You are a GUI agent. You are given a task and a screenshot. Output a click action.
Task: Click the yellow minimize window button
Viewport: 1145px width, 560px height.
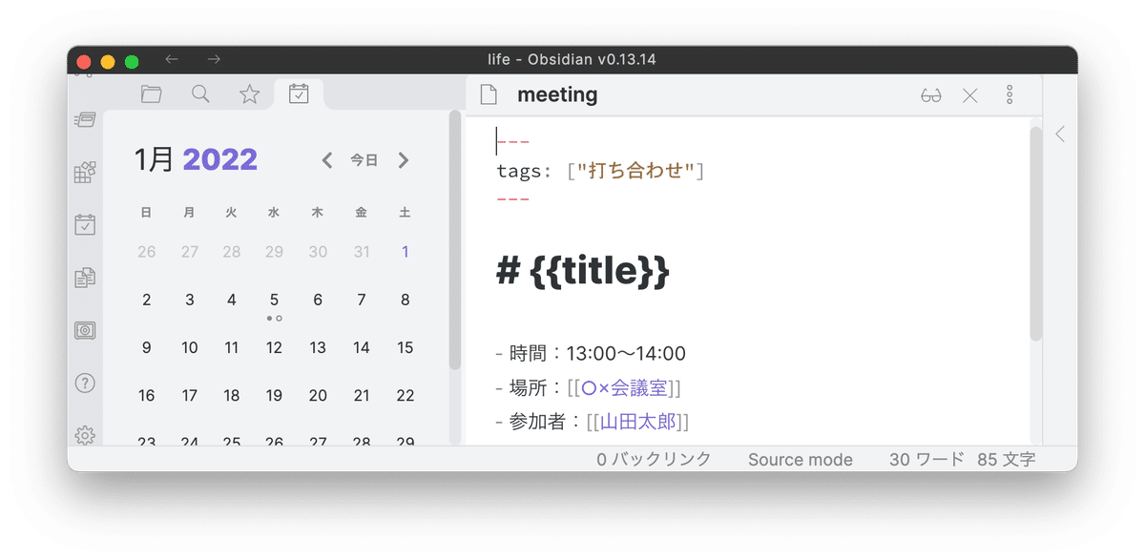[x=108, y=61]
